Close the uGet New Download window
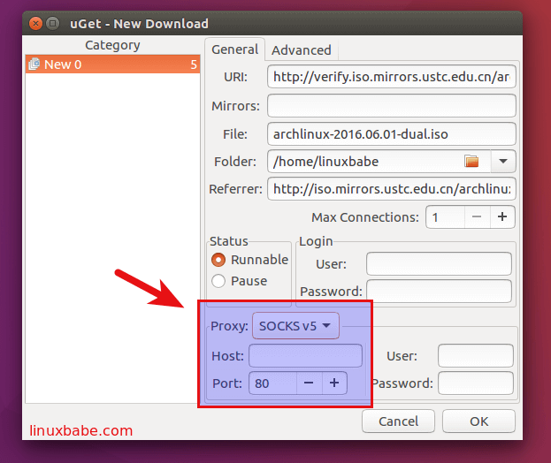551x463 pixels. [x=34, y=22]
